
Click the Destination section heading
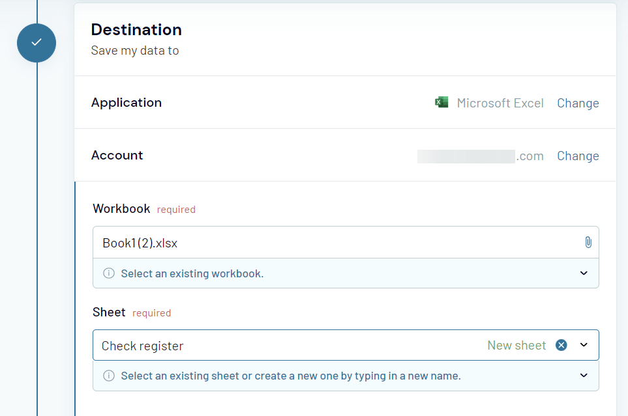pos(136,30)
